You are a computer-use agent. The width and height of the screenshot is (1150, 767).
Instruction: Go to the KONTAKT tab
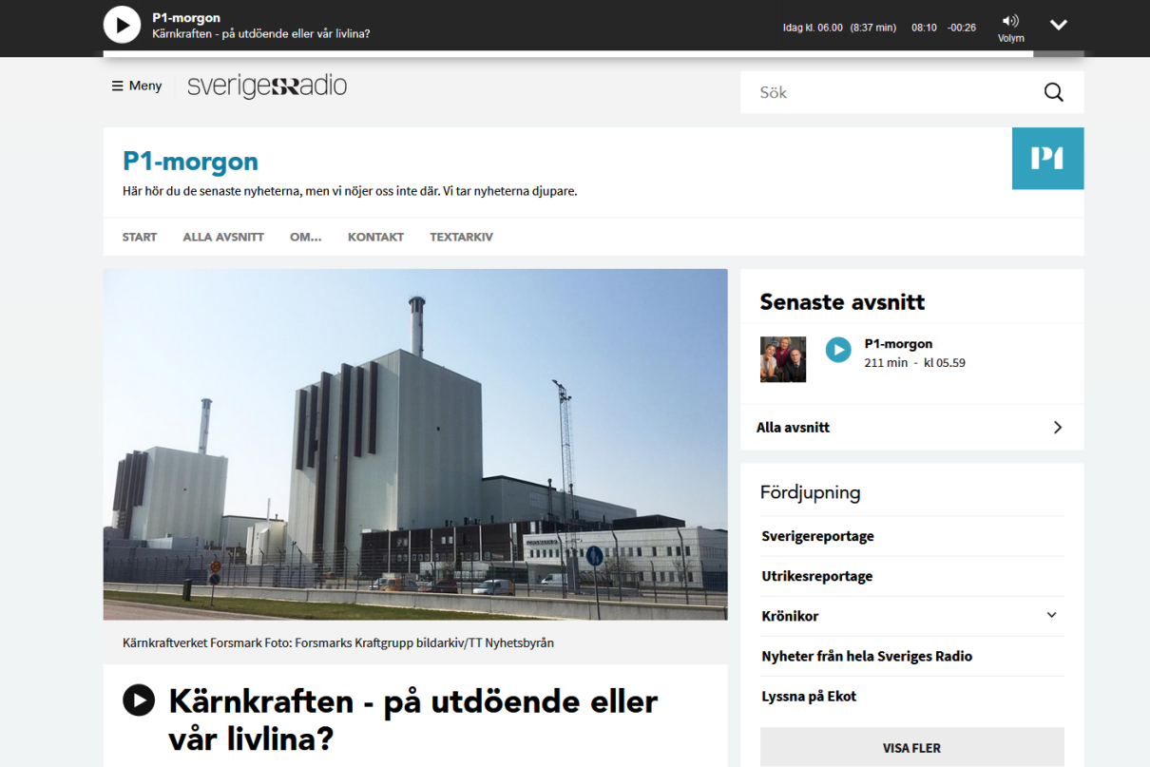375,237
